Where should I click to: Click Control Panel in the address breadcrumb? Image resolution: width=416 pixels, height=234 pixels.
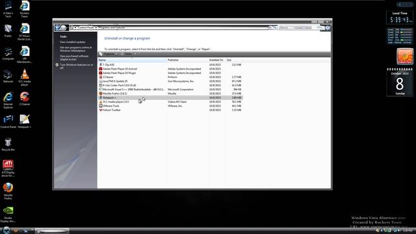[86, 27]
